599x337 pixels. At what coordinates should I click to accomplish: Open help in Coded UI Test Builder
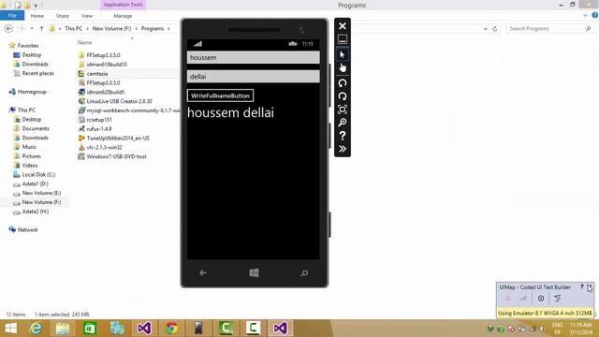582,287
